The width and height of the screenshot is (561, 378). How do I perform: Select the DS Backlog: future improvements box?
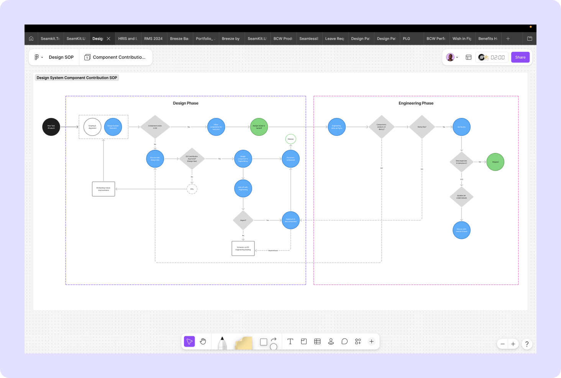(x=103, y=189)
